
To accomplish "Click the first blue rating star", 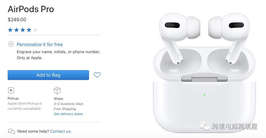I will point(10,30).
